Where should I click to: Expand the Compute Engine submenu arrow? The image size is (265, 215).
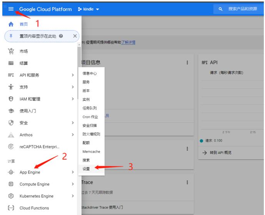(x=73, y=184)
